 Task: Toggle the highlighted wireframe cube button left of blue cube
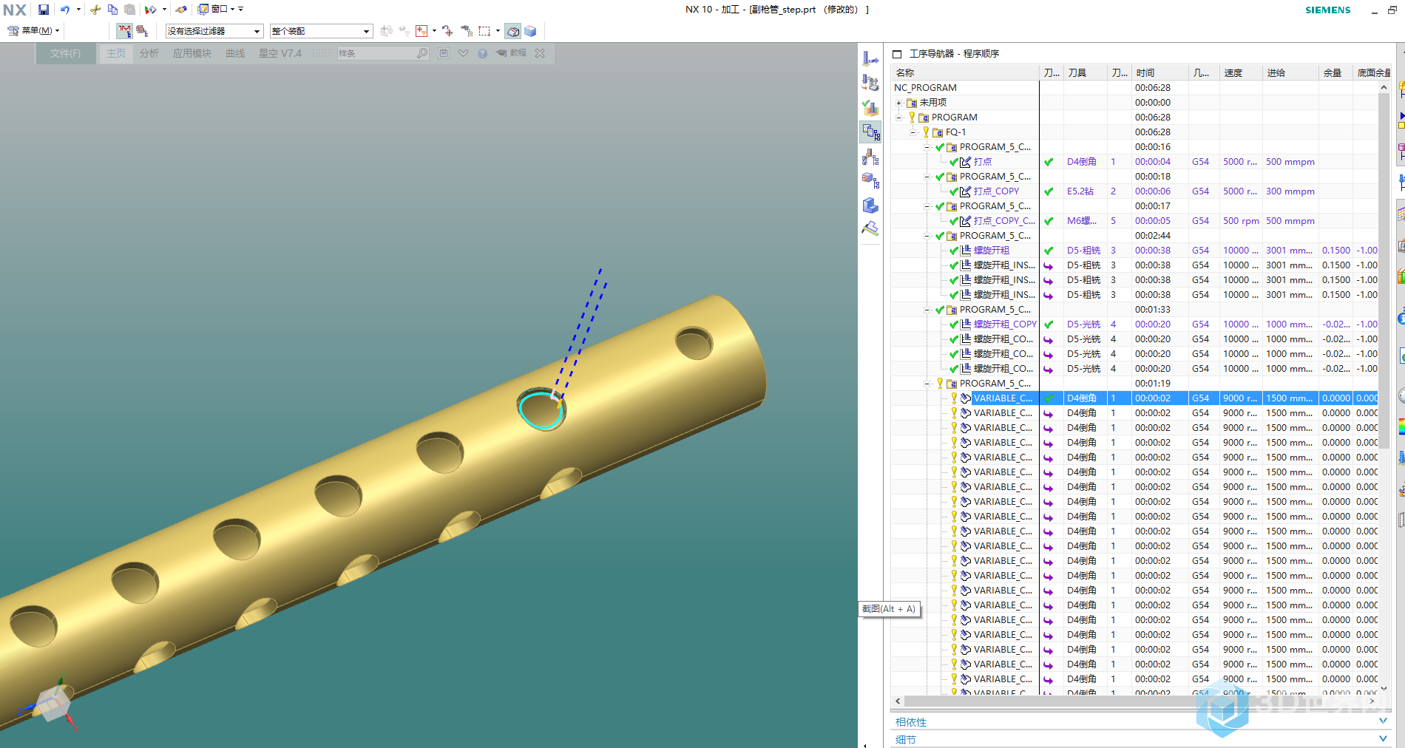coord(513,31)
